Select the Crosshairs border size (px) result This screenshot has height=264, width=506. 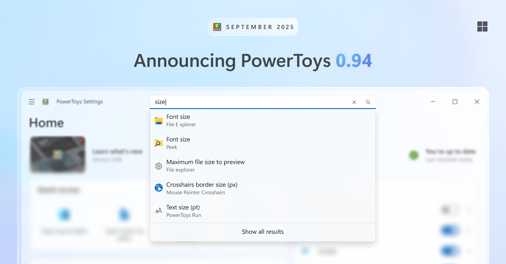pyautogui.click(x=202, y=188)
